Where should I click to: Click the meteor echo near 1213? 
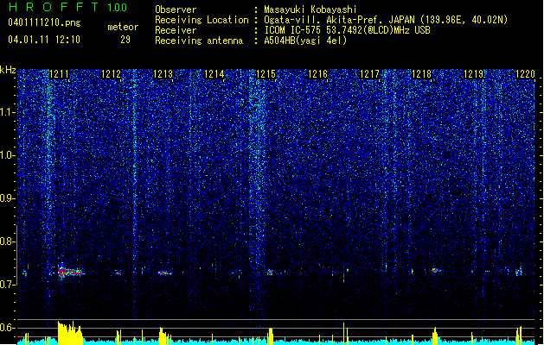165,273
